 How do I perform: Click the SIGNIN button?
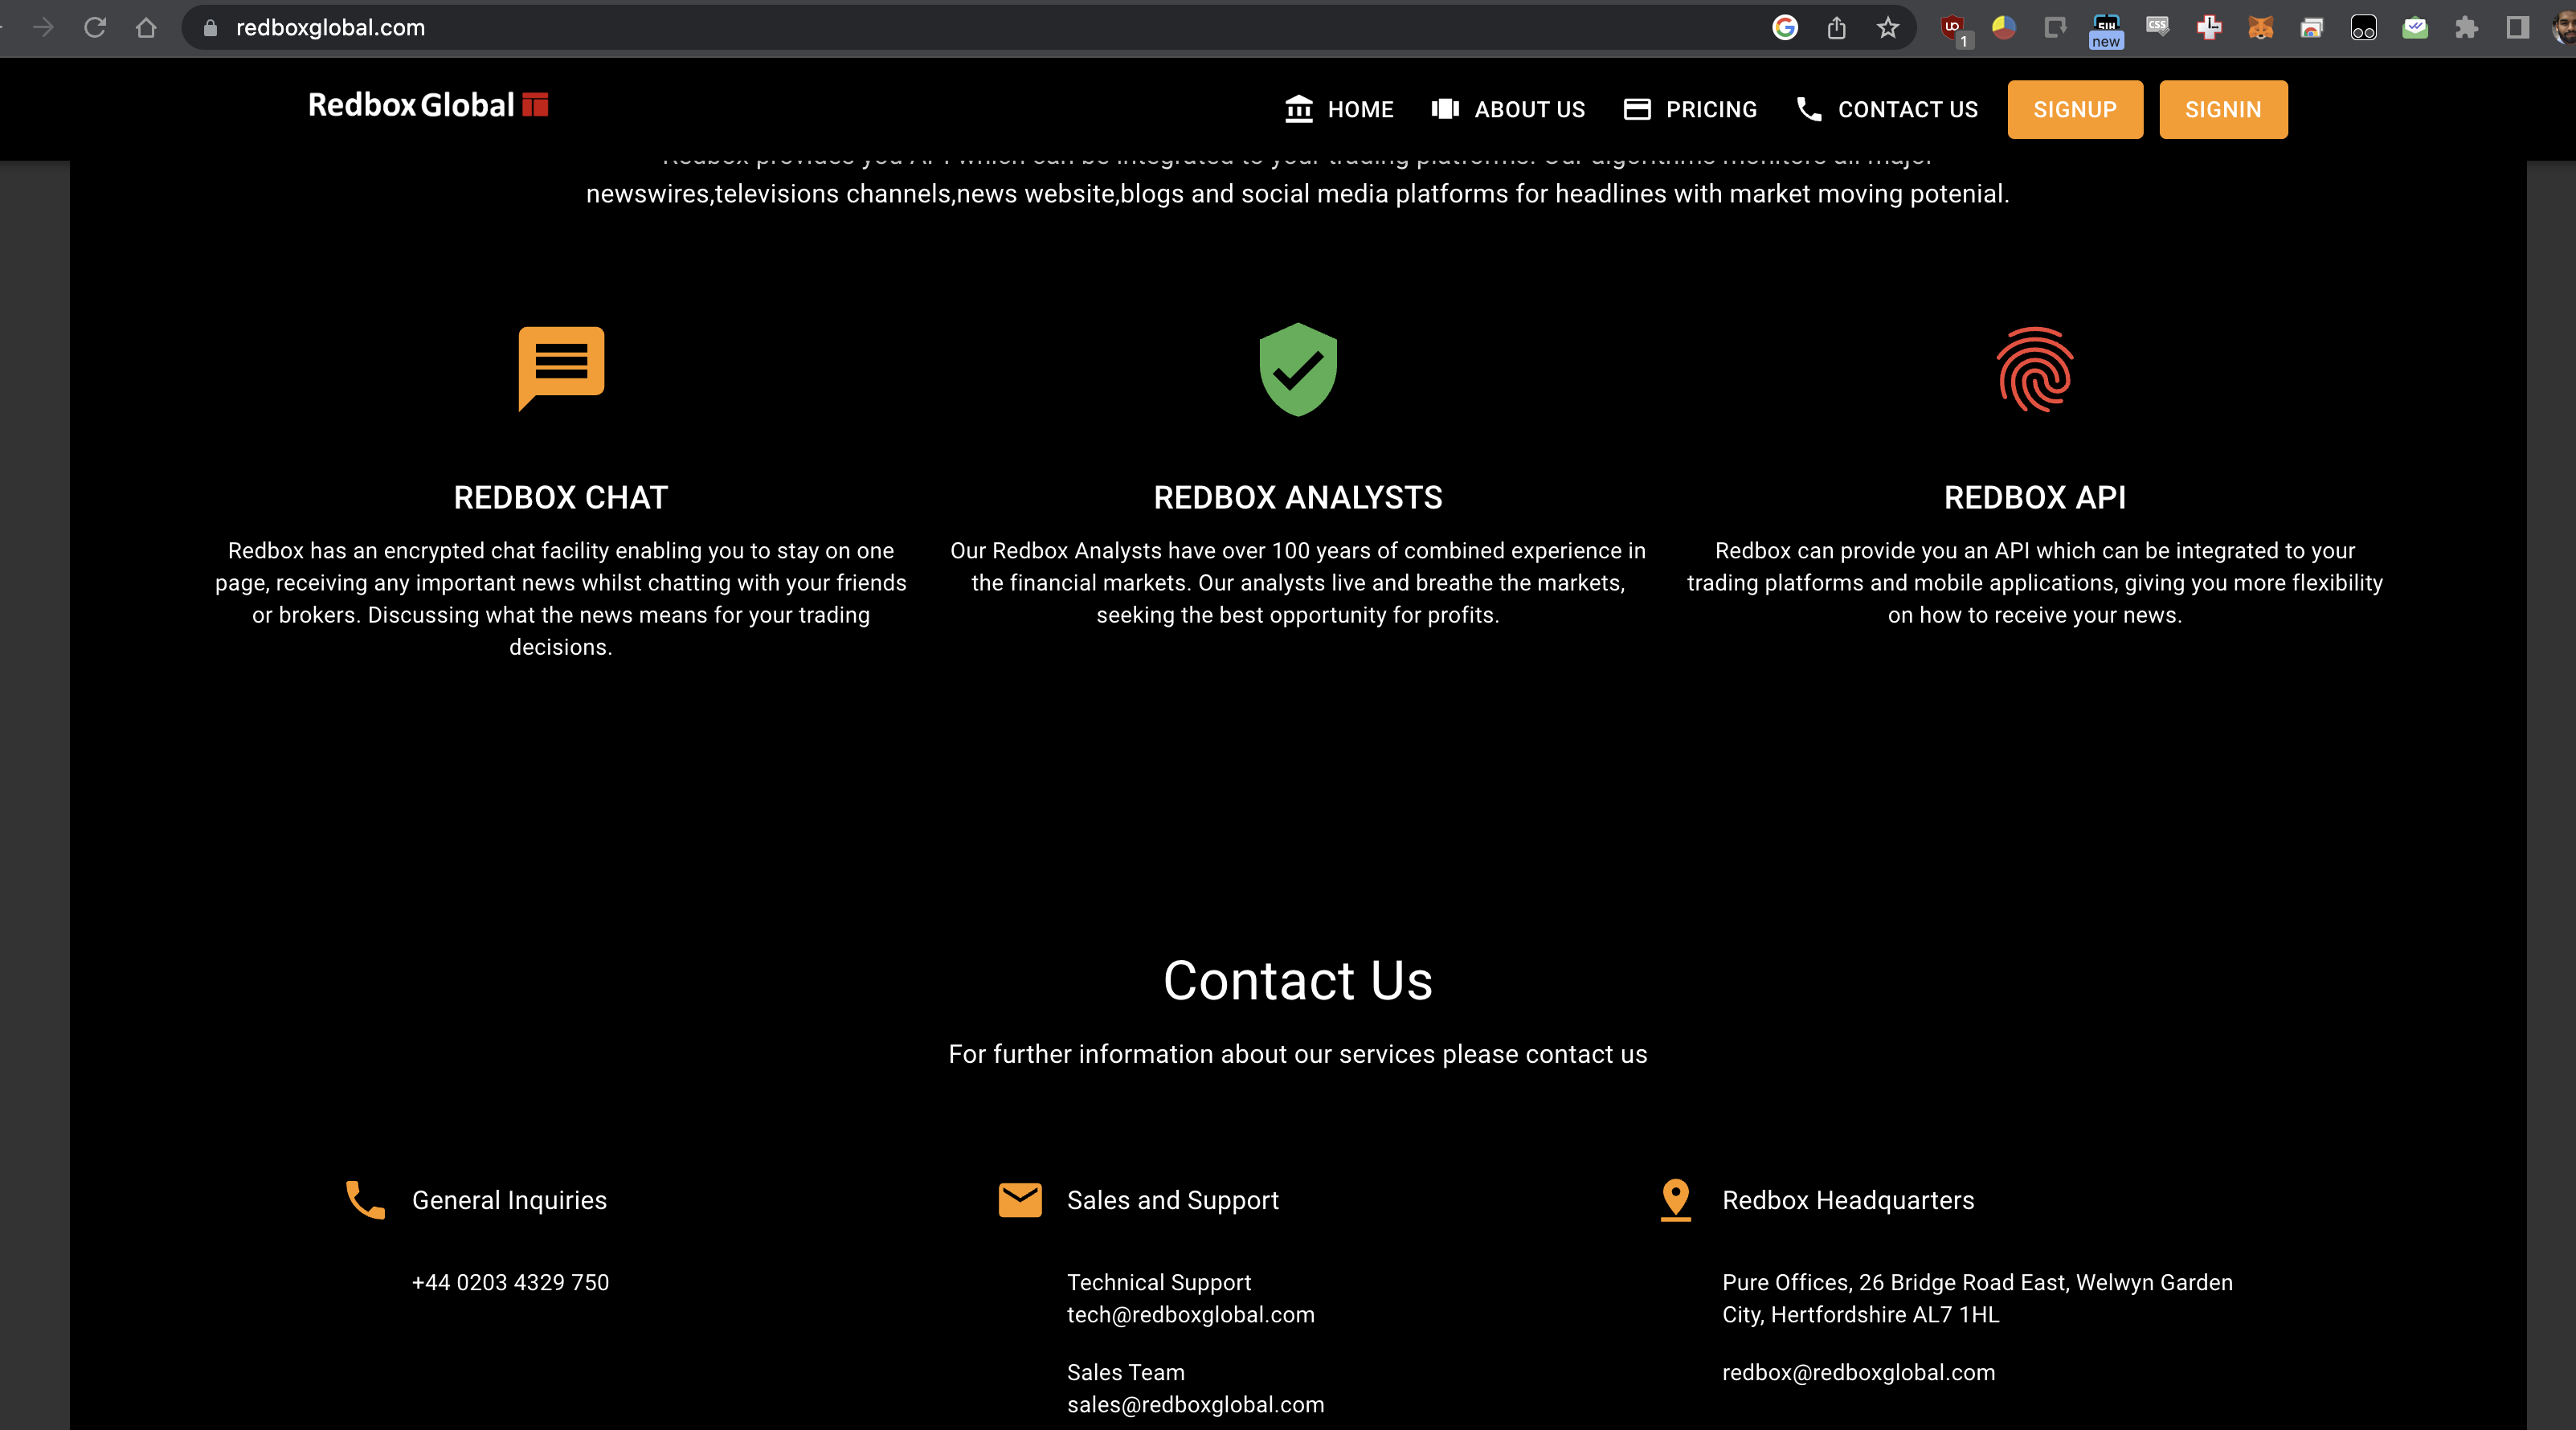2223,109
